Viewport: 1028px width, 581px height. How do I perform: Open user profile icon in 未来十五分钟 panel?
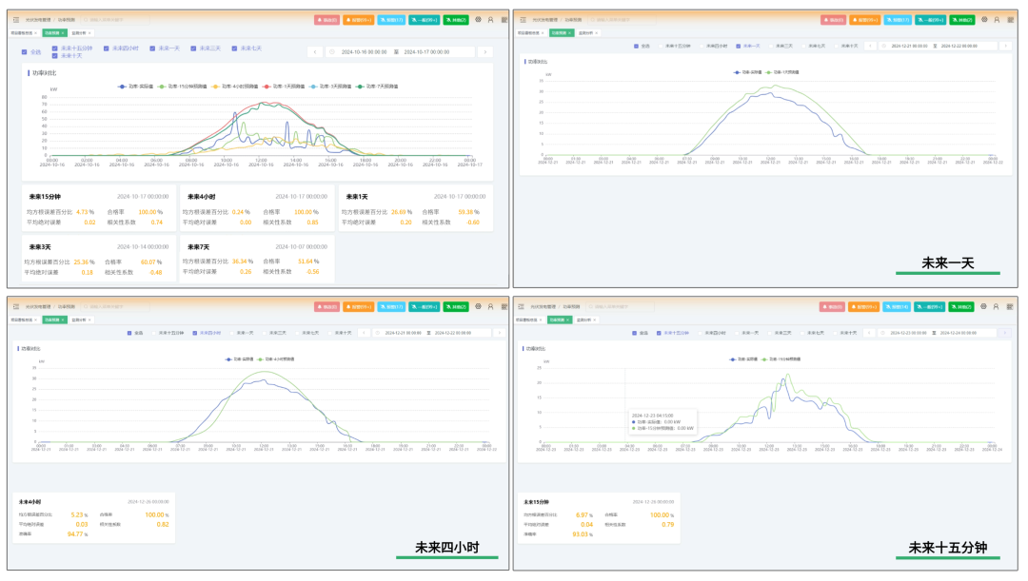996,306
